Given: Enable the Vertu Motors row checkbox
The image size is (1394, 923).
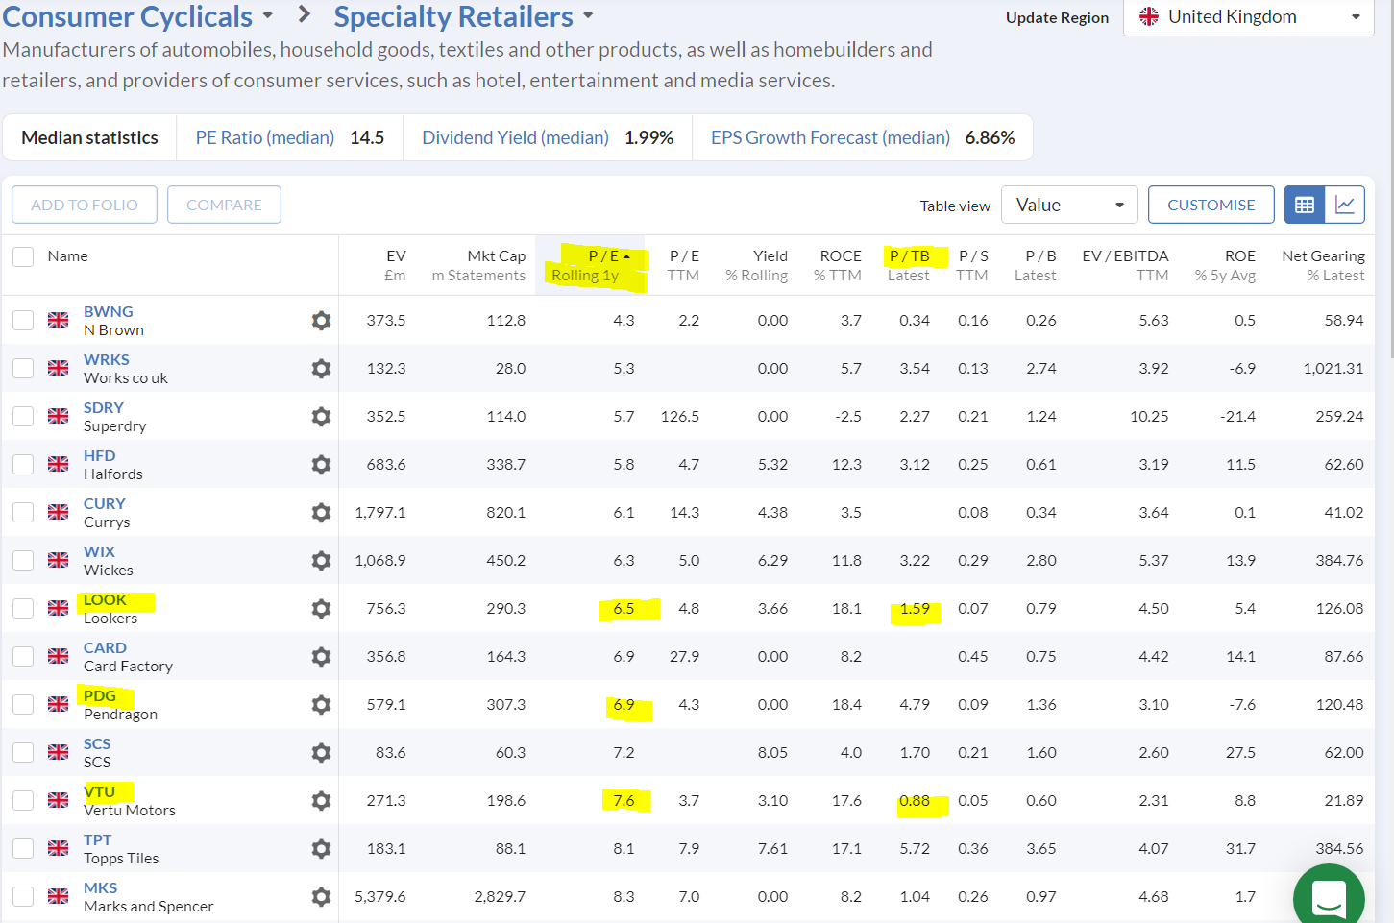Looking at the screenshot, I should [x=23, y=801].
